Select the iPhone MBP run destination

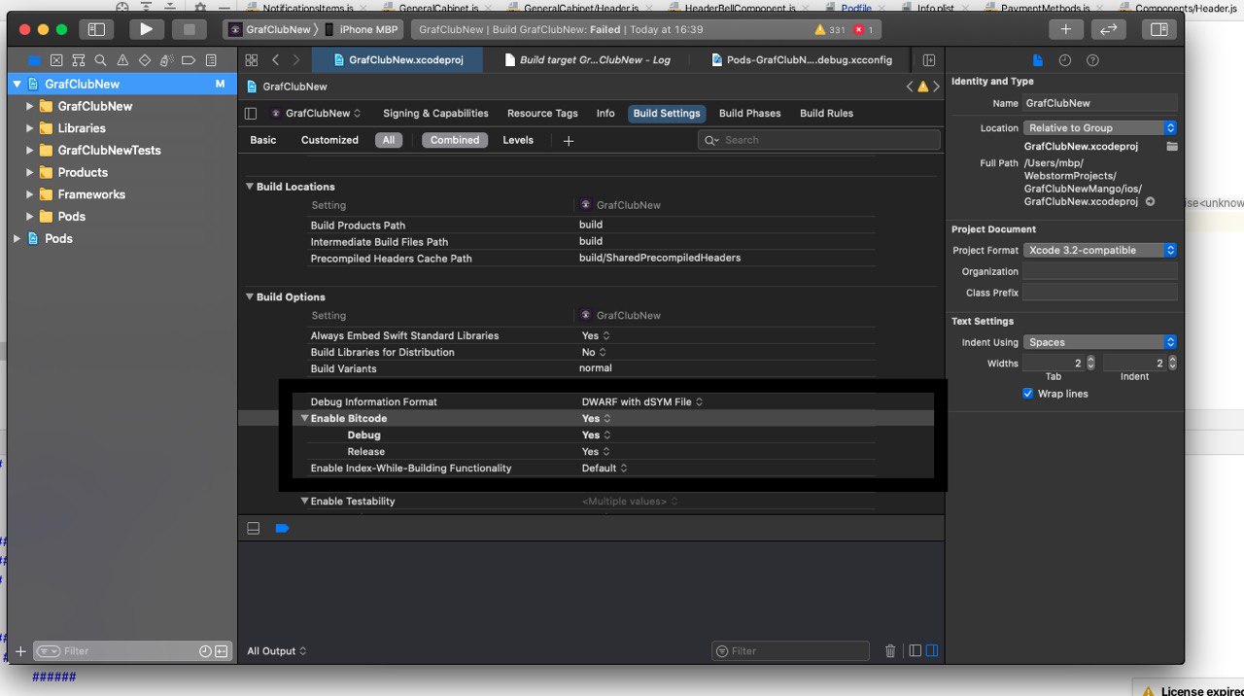pos(362,30)
